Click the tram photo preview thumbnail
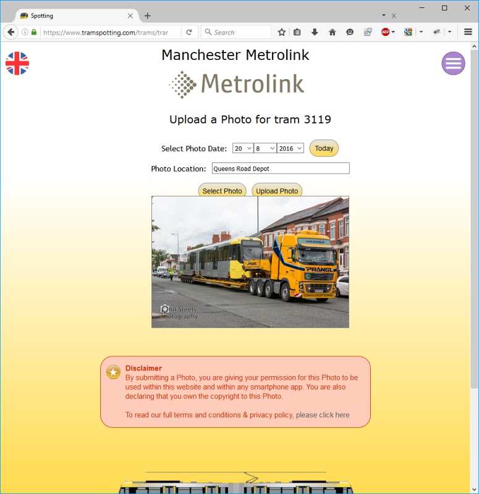This screenshot has width=479, height=494. click(x=250, y=262)
